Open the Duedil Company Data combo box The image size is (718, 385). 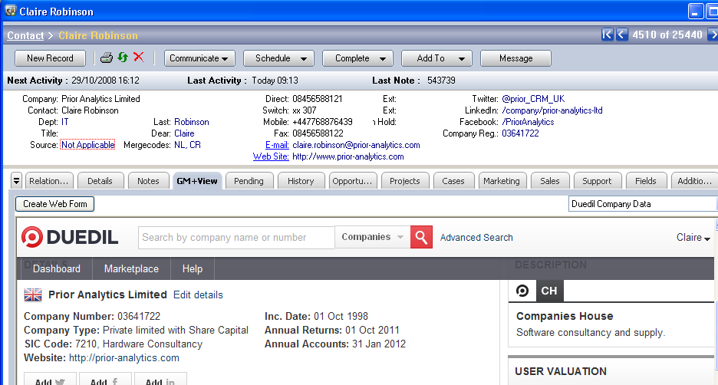pos(643,204)
